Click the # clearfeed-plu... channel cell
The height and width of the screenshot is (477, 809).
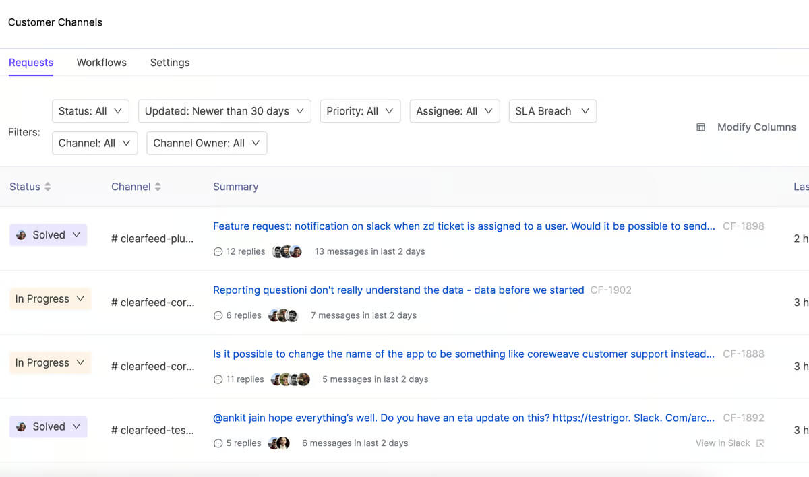[x=152, y=238]
